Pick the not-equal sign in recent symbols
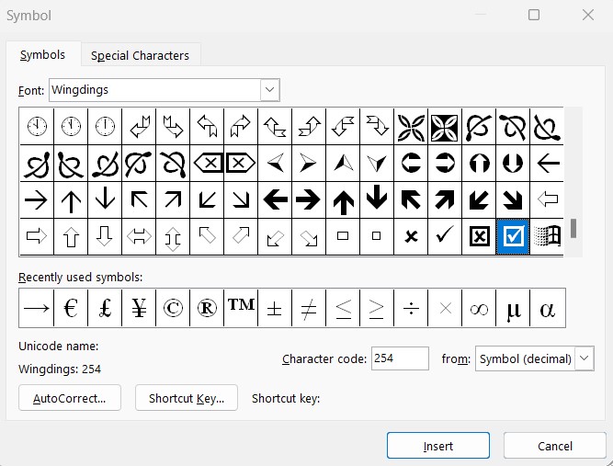Image resolution: width=613 pixels, height=466 pixels. pyautogui.click(x=309, y=309)
